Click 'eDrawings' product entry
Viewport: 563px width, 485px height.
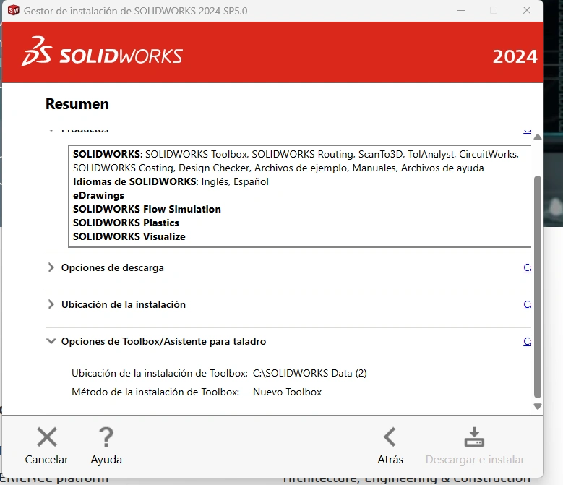click(x=98, y=195)
